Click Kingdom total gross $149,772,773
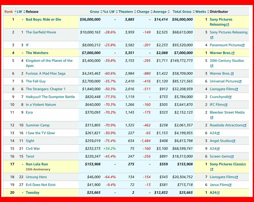The height and width of the screenshot is (202, 254). 181,61
